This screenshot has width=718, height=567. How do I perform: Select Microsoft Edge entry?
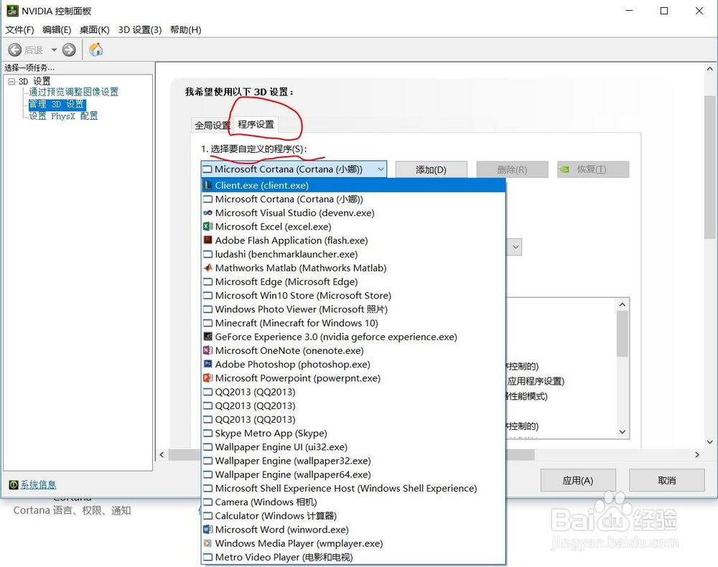pyautogui.click(x=353, y=281)
